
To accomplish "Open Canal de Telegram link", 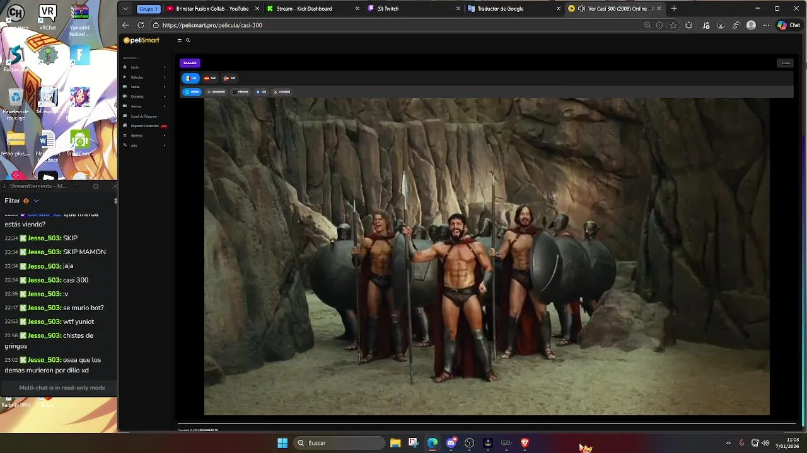I will tap(144, 116).
